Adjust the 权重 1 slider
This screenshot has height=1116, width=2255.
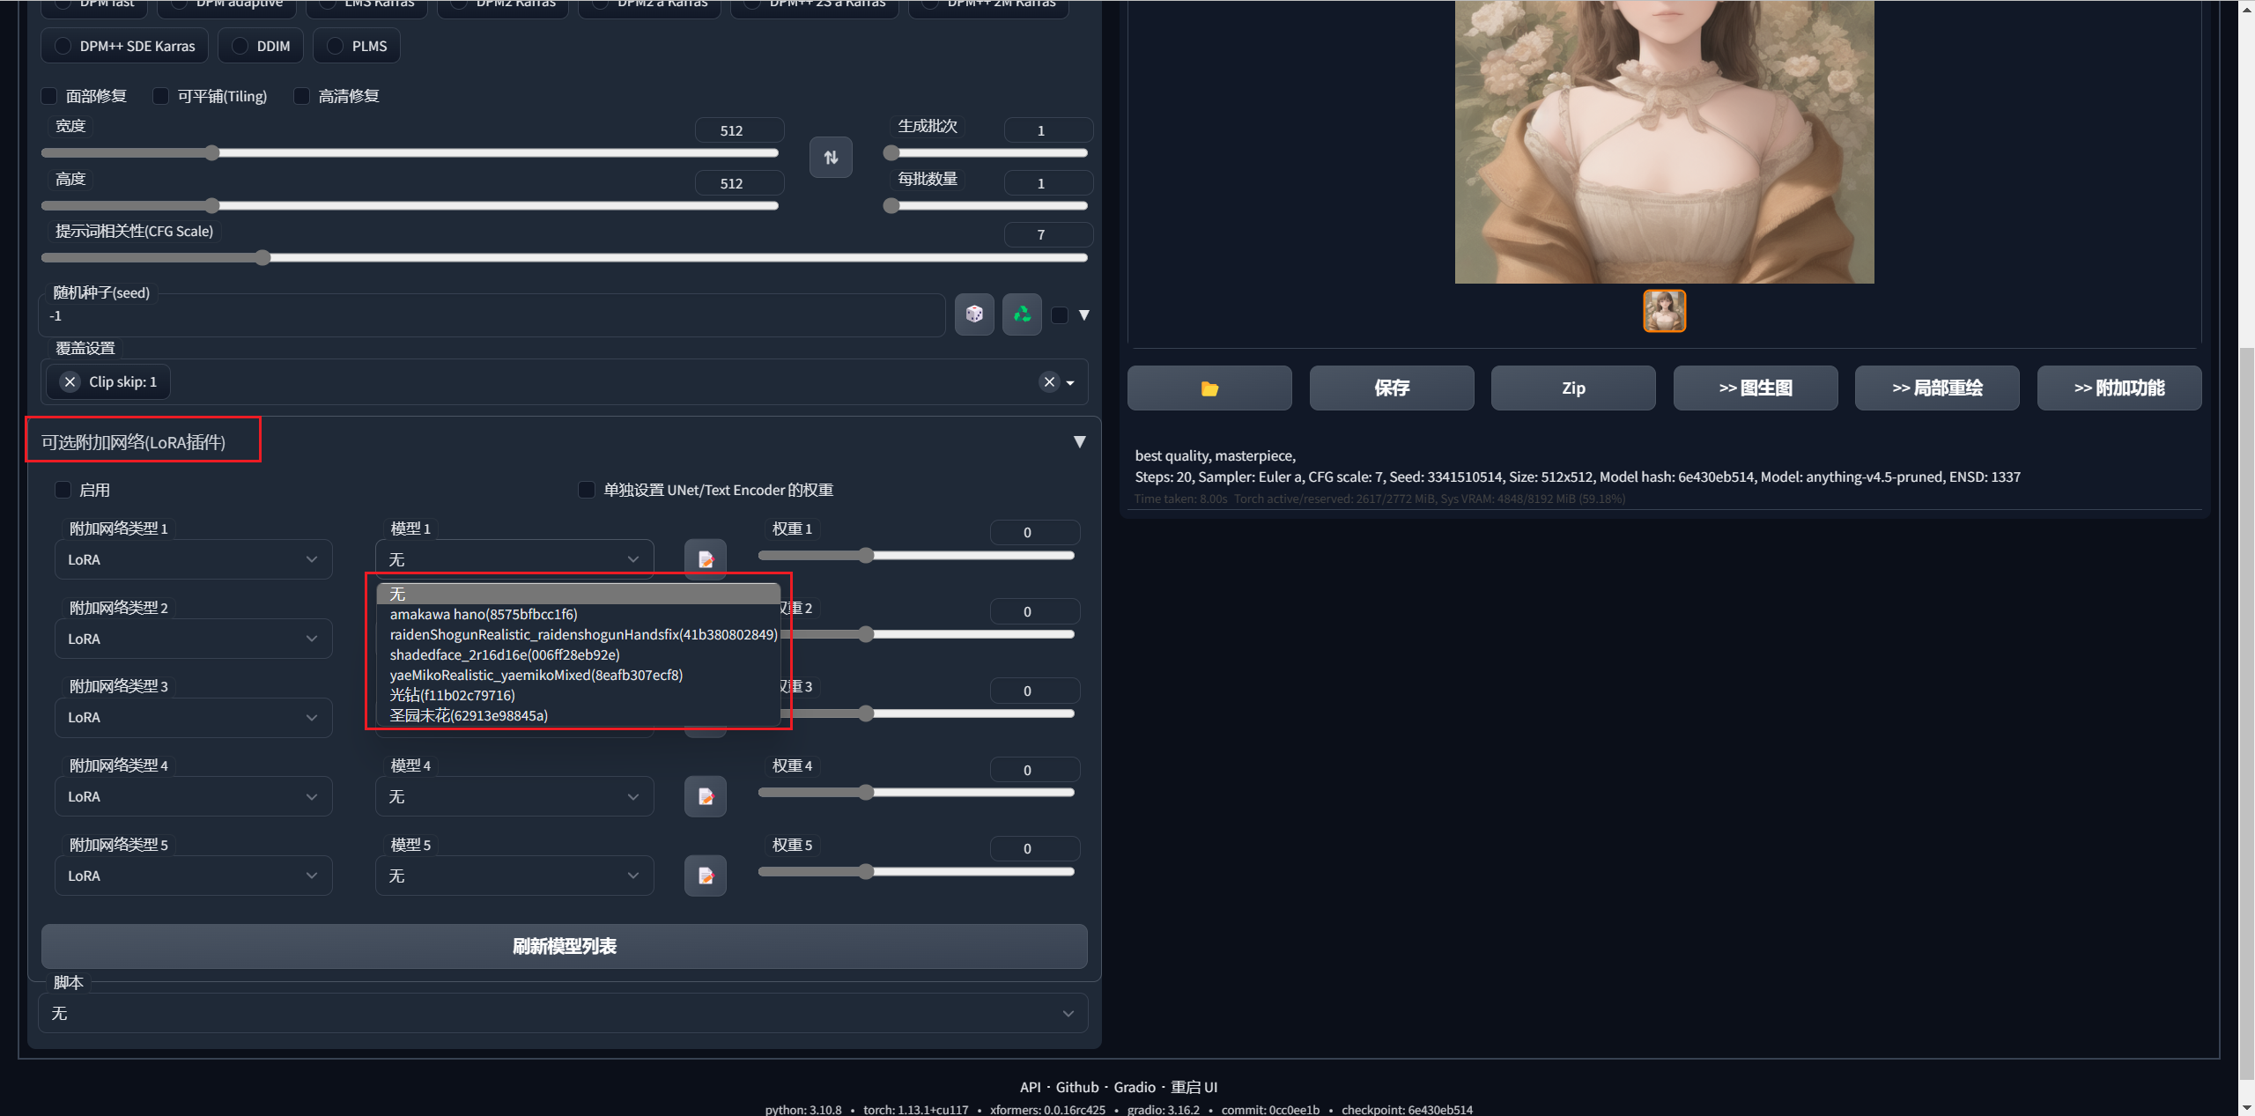point(916,556)
